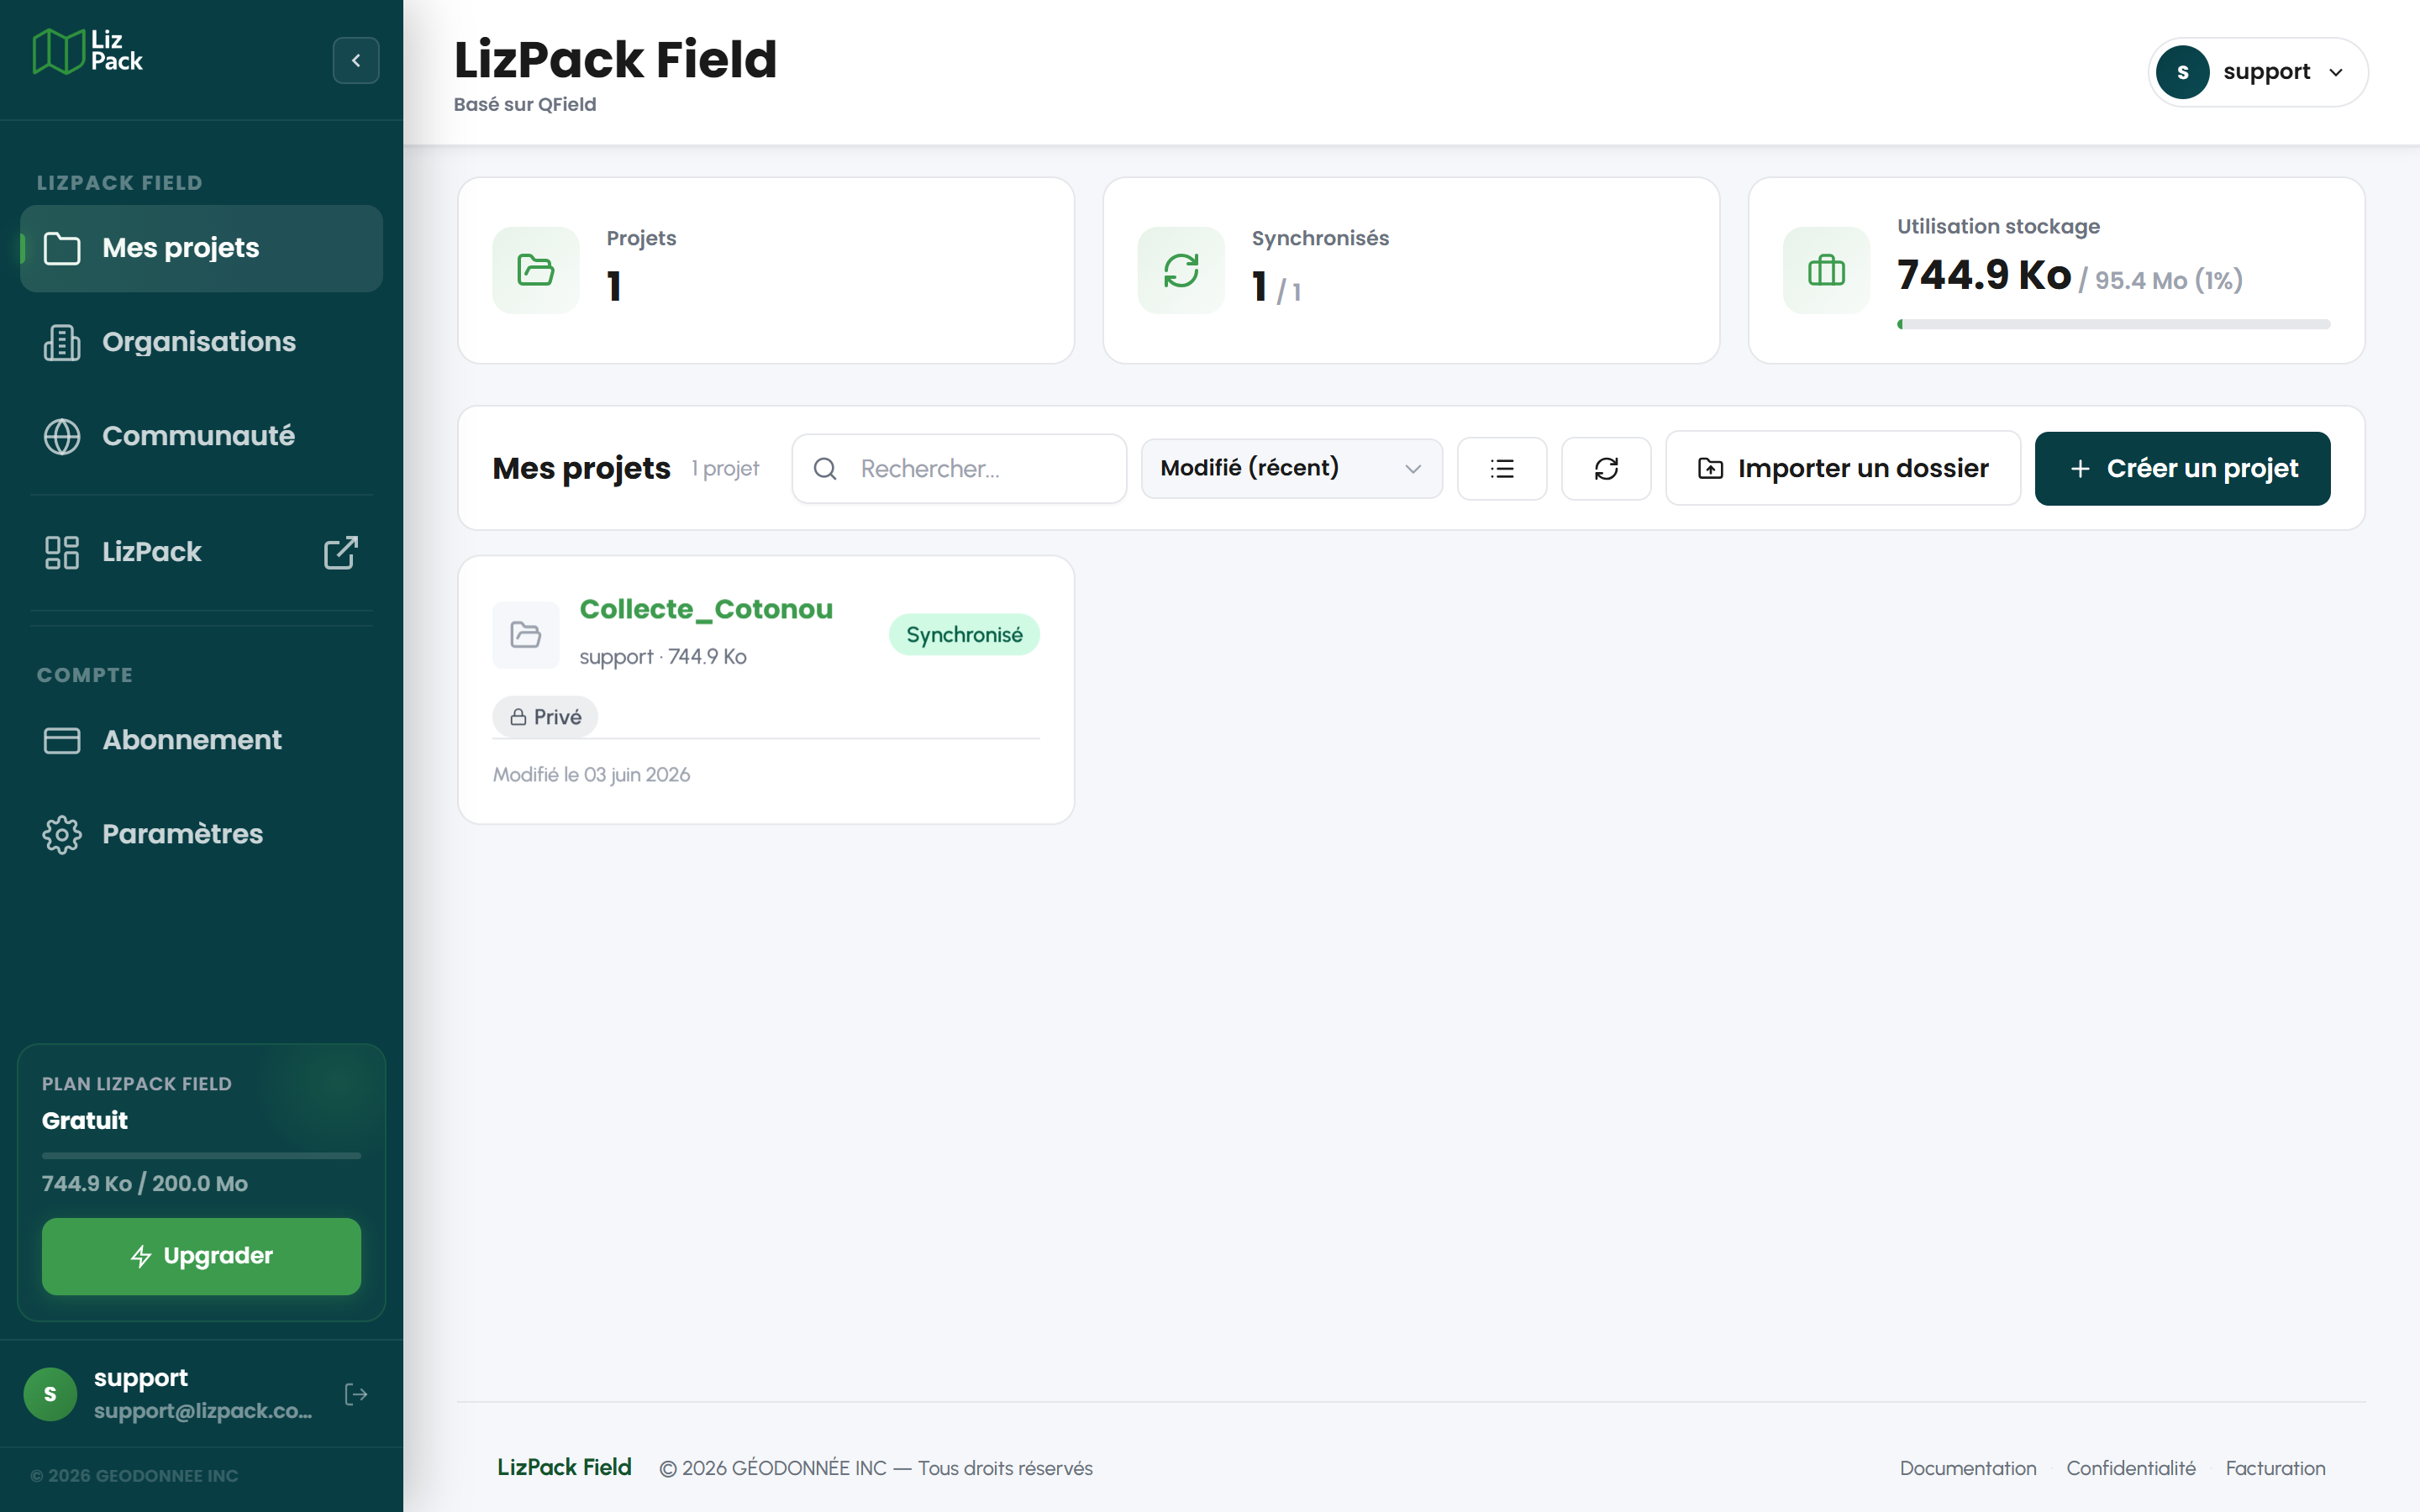This screenshot has height=1512, width=2420.
Task: Click the support avatar in sidebar footer
Action: pyautogui.click(x=50, y=1394)
